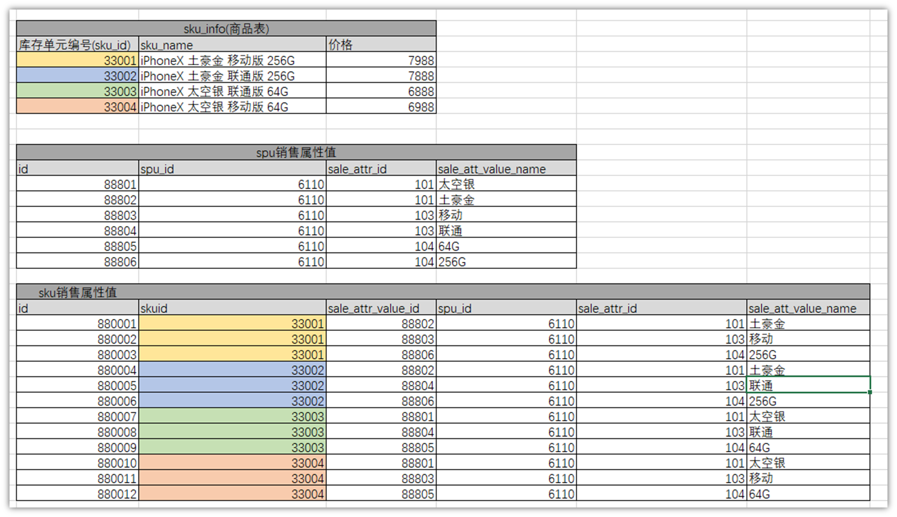Click 土豪金 in the row with id 88802
Screen dimensions: 897x517
[x=506, y=199]
